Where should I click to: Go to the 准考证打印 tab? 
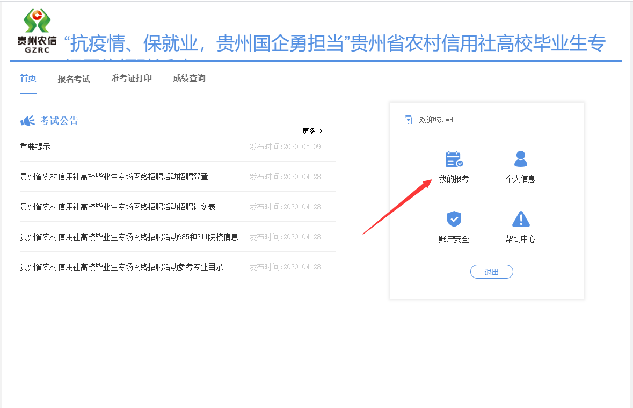(132, 78)
